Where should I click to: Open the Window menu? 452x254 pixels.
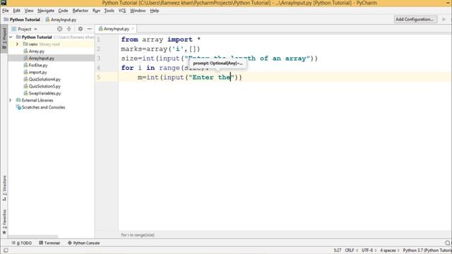pos(138,11)
